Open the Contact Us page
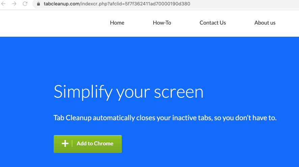 pos(213,23)
